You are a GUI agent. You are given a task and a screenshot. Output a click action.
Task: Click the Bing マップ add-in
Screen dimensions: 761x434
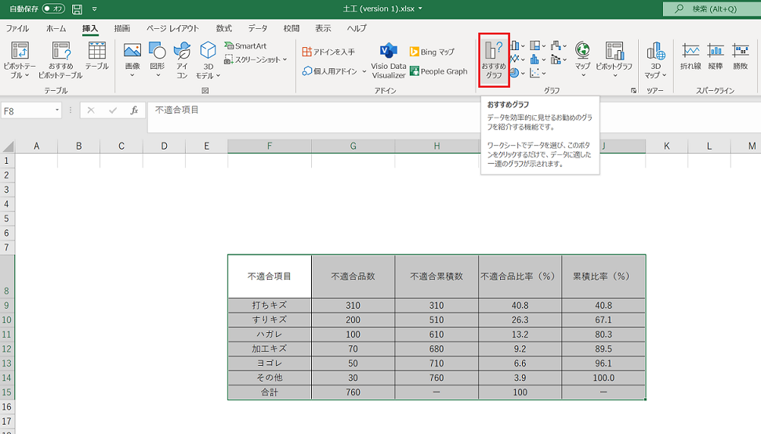[432, 52]
